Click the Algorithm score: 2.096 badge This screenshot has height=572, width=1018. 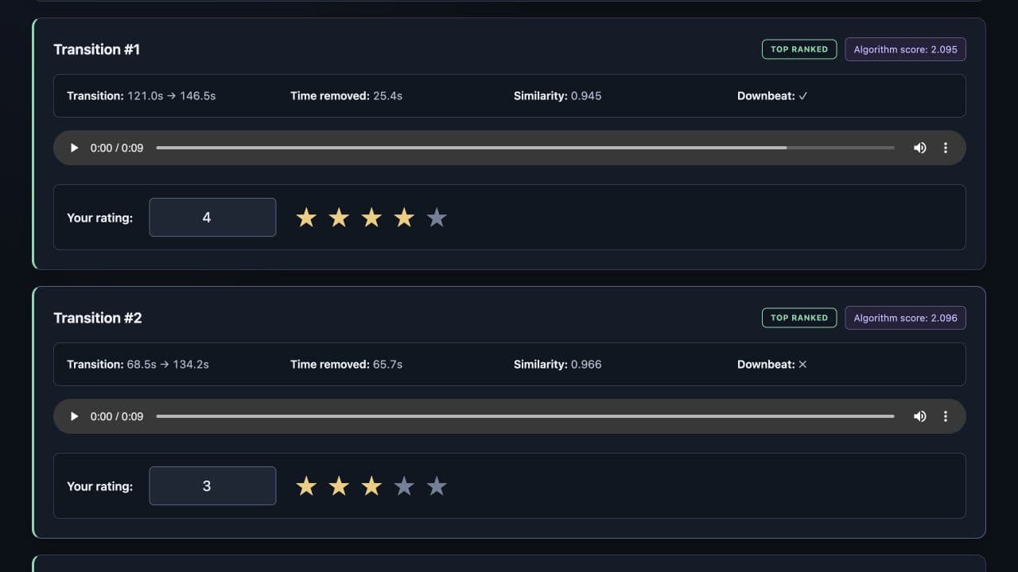[x=905, y=318]
